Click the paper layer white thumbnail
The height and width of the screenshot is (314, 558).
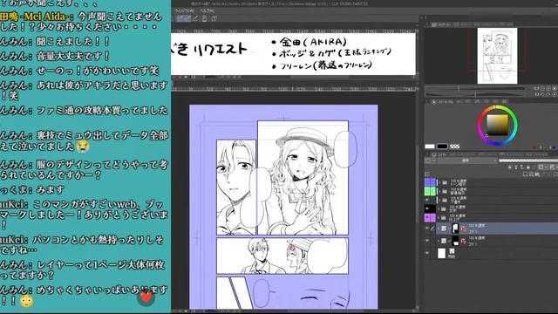[x=442, y=253]
